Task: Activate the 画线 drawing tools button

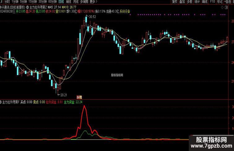Action: [205, 2]
